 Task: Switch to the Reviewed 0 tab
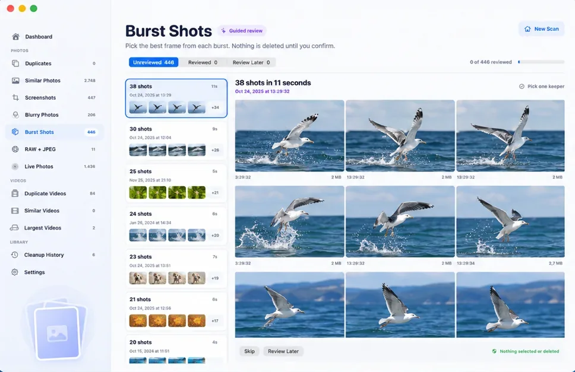[203, 62]
